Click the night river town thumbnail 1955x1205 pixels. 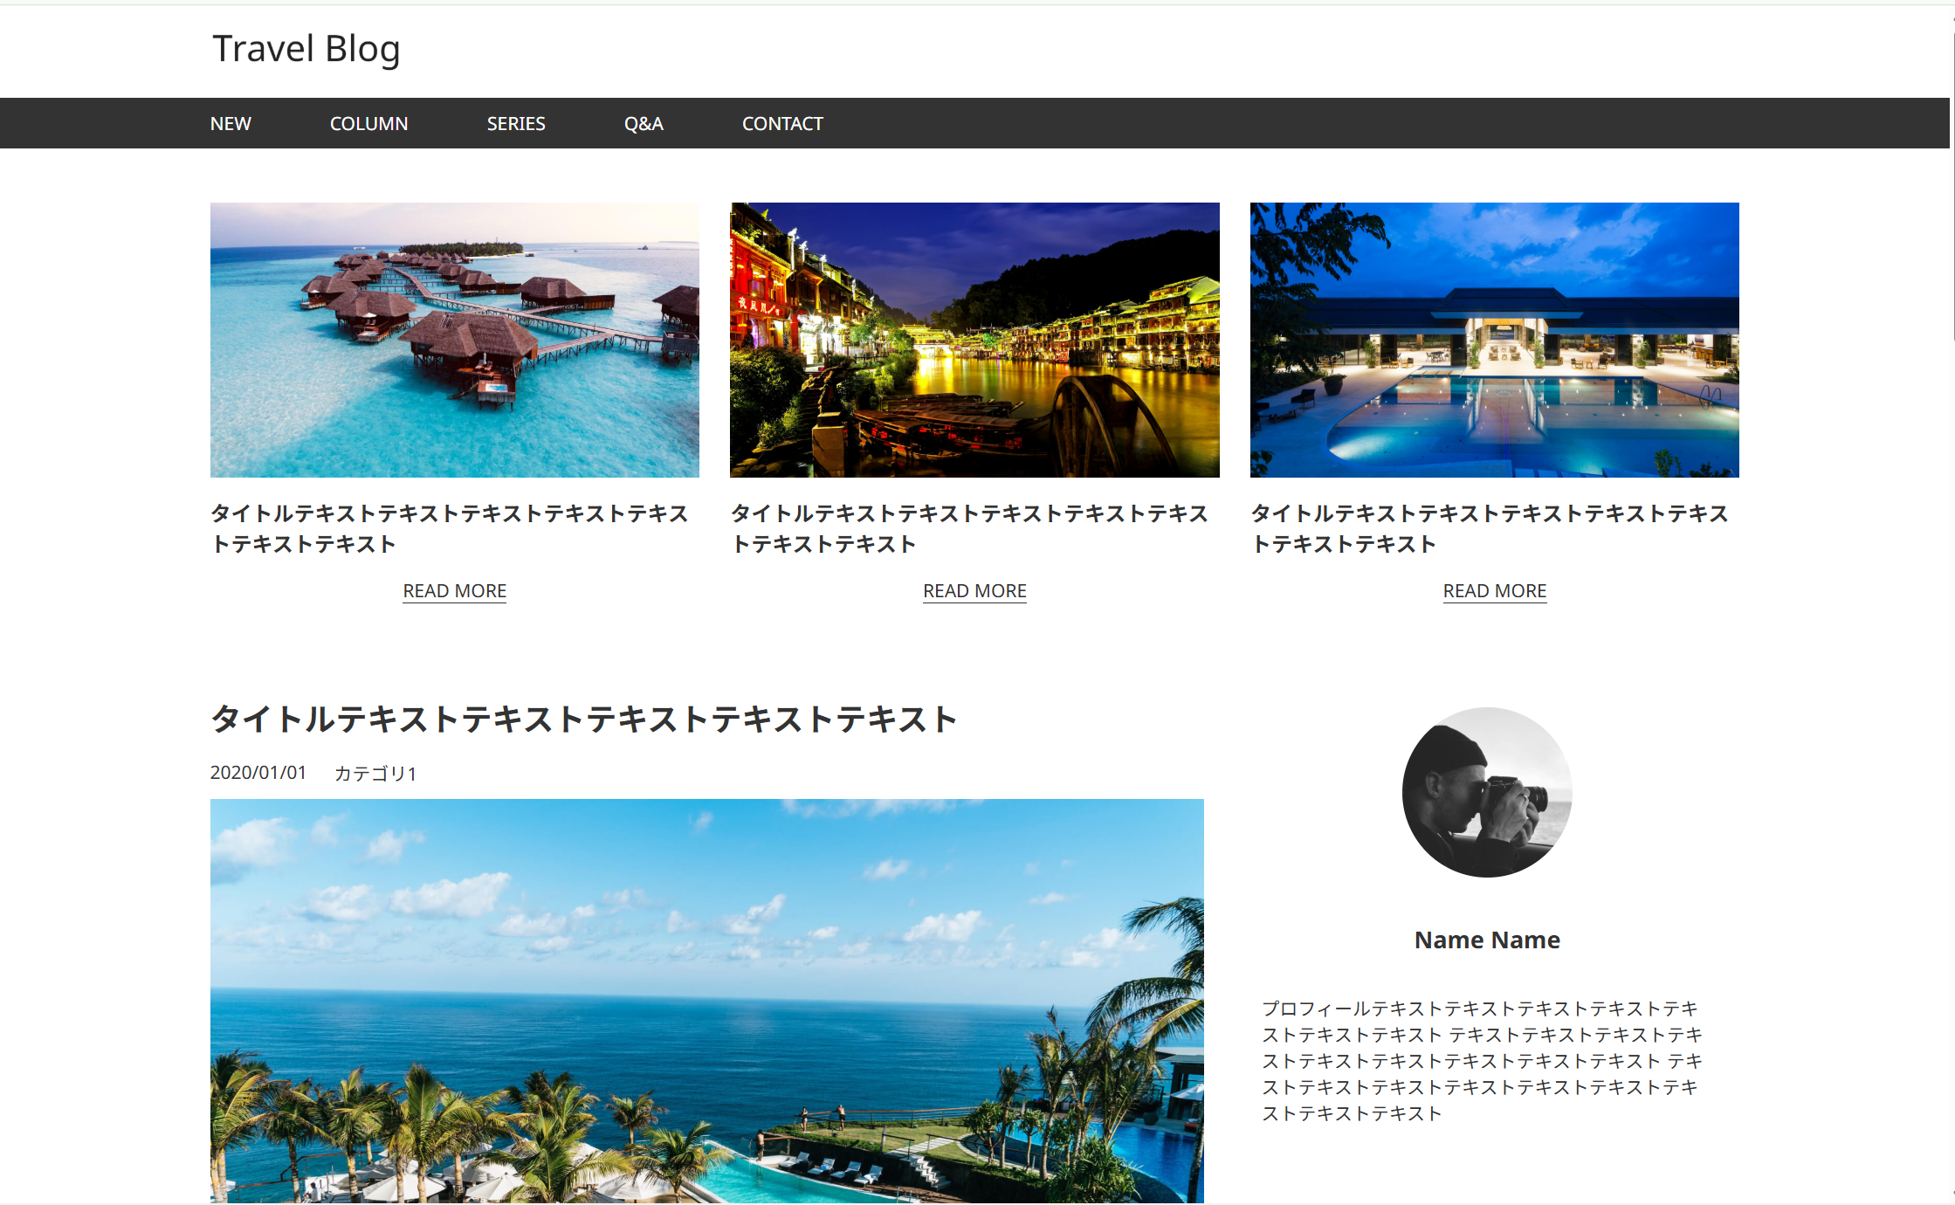pyautogui.click(x=974, y=340)
